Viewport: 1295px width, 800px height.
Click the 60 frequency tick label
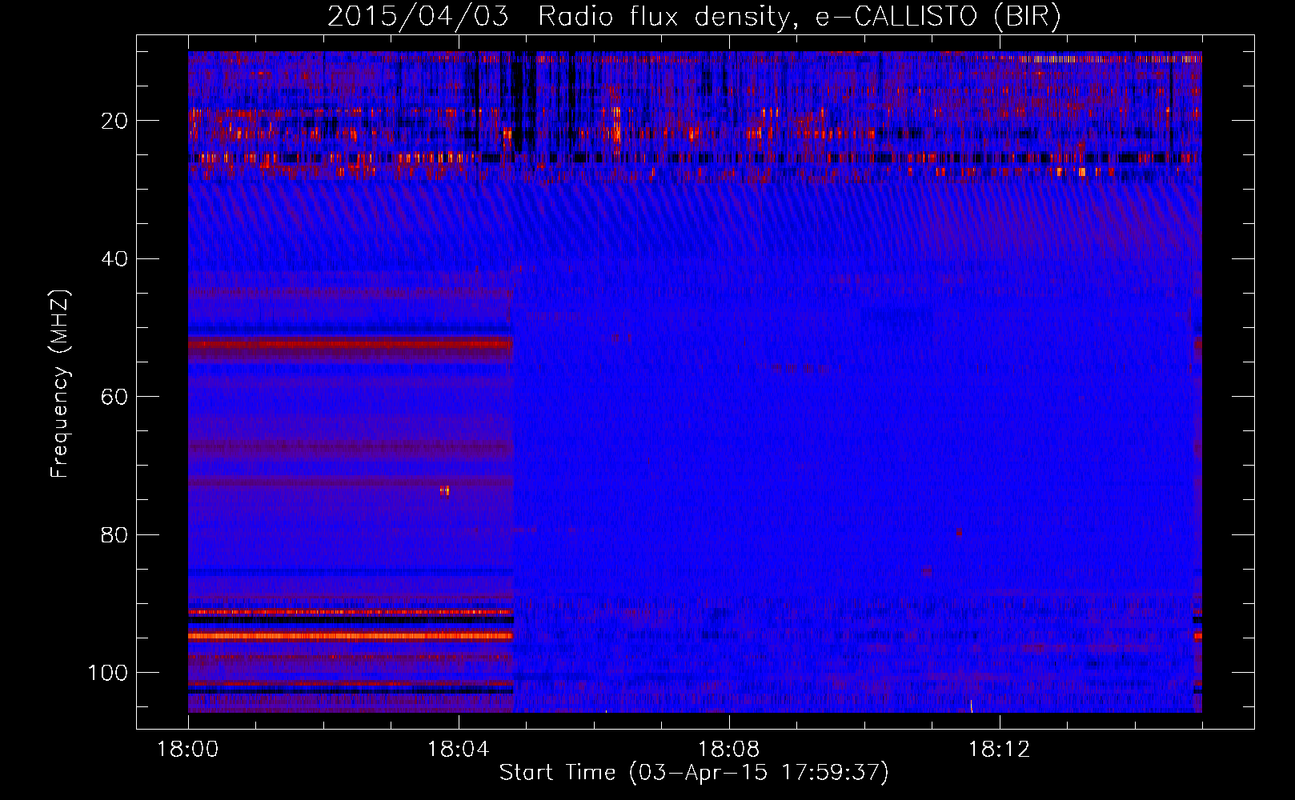(115, 397)
